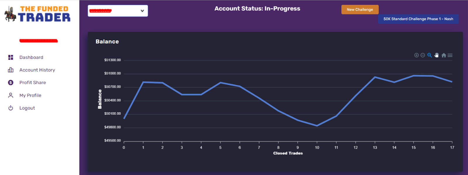Image resolution: width=468 pixels, height=175 pixels.
Task: Open the chart hamburger menu
Action: [x=450, y=55]
